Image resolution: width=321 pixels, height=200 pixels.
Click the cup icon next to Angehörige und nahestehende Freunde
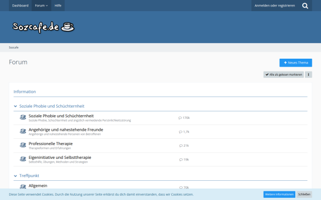23,131
